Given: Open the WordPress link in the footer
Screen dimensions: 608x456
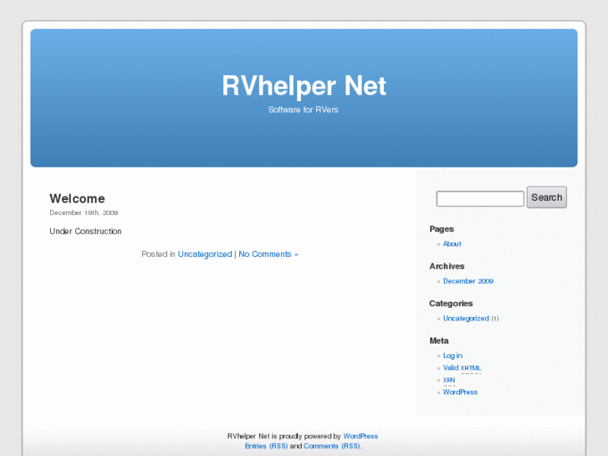Looking at the screenshot, I should pyautogui.click(x=360, y=436).
